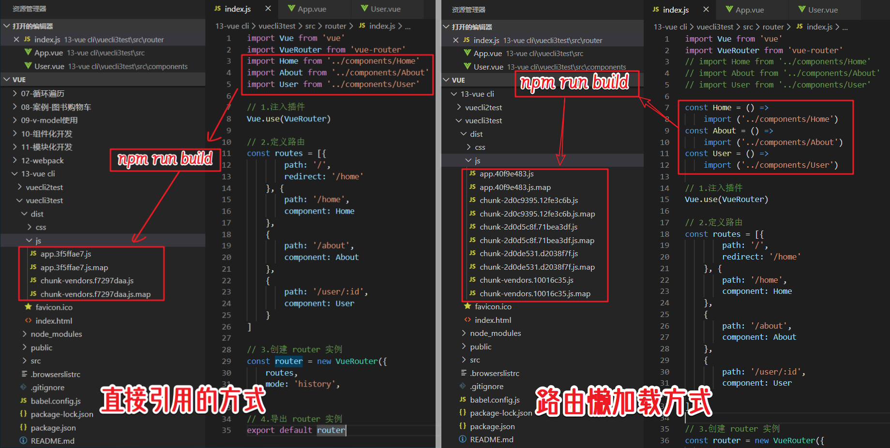Viewport: 890px width, 448px height.
Task: Expand the 08-案例-图书购物车 folder
Action: [15, 107]
